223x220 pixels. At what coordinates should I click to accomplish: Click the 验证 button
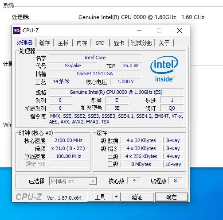137,197
